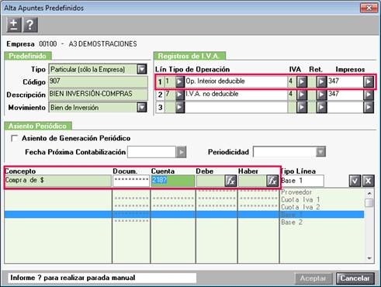Click the Fecha Próxima Contabilización date field
The width and height of the screenshot is (381, 287).
tap(151, 152)
